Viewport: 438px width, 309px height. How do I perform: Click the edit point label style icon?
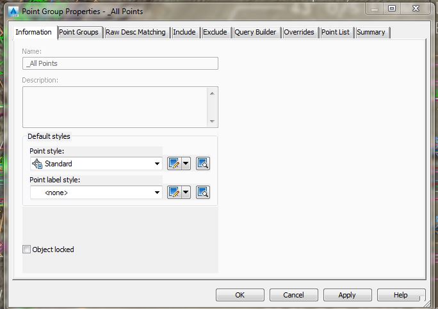tap(175, 193)
